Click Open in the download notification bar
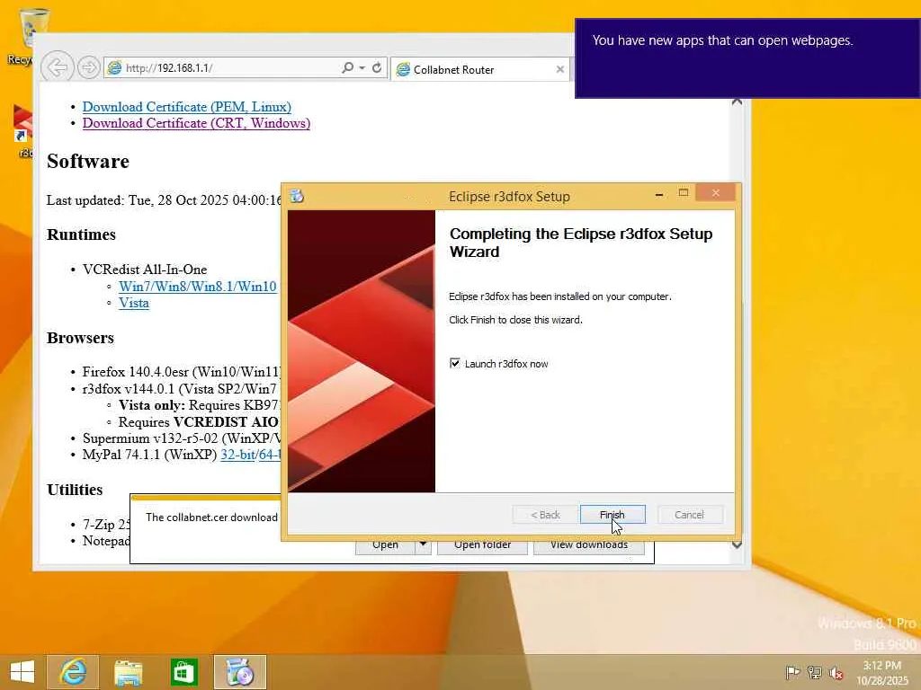The height and width of the screenshot is (690, 921). [x=385, y=545]
